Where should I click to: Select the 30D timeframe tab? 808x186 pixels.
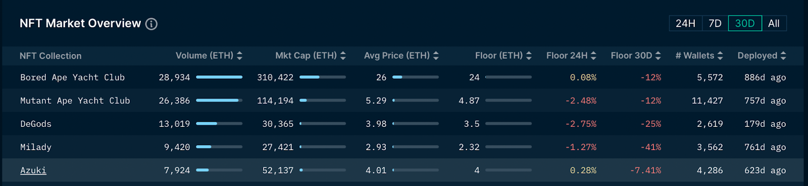point(745,23)
